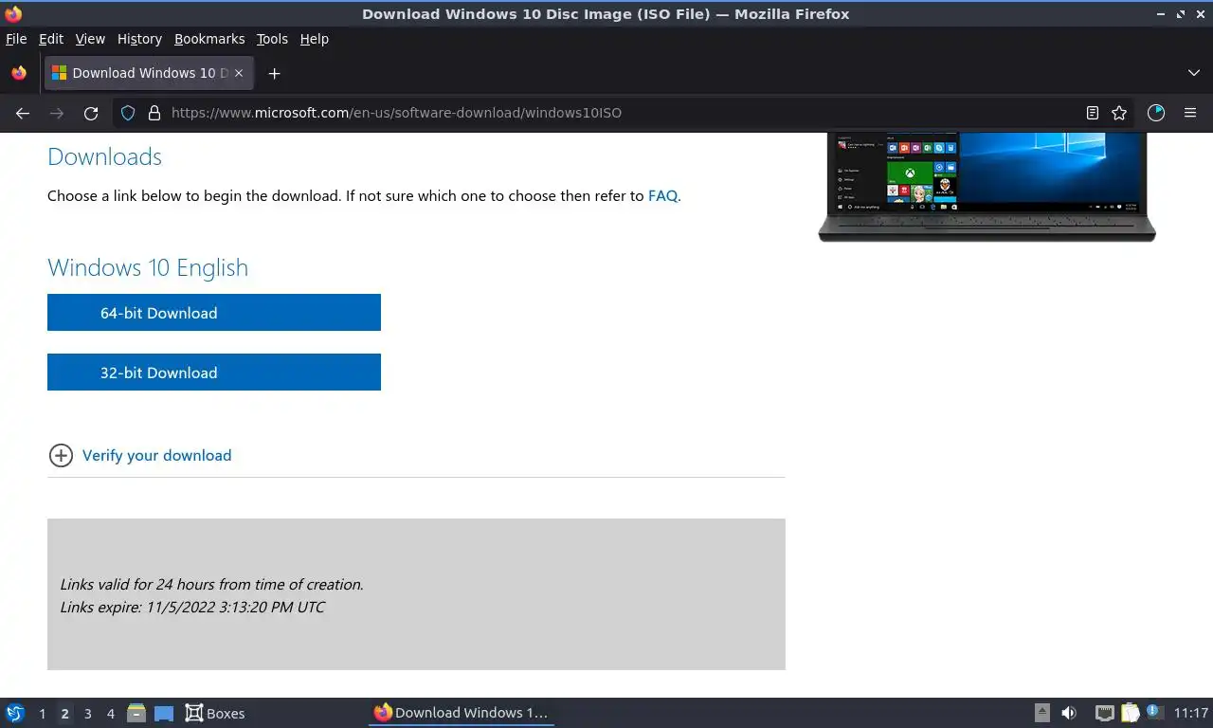Click the update notification tray icon
1213x728 pixels.
(x=1154, y=712)
